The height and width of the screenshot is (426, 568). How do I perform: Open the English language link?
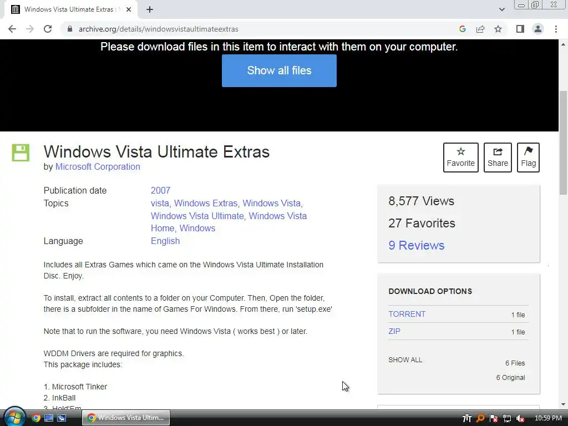pyautogui.click(x=165, y=241)
